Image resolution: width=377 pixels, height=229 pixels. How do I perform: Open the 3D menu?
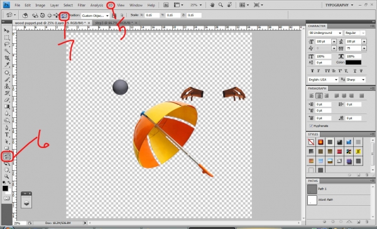(111, 5)
